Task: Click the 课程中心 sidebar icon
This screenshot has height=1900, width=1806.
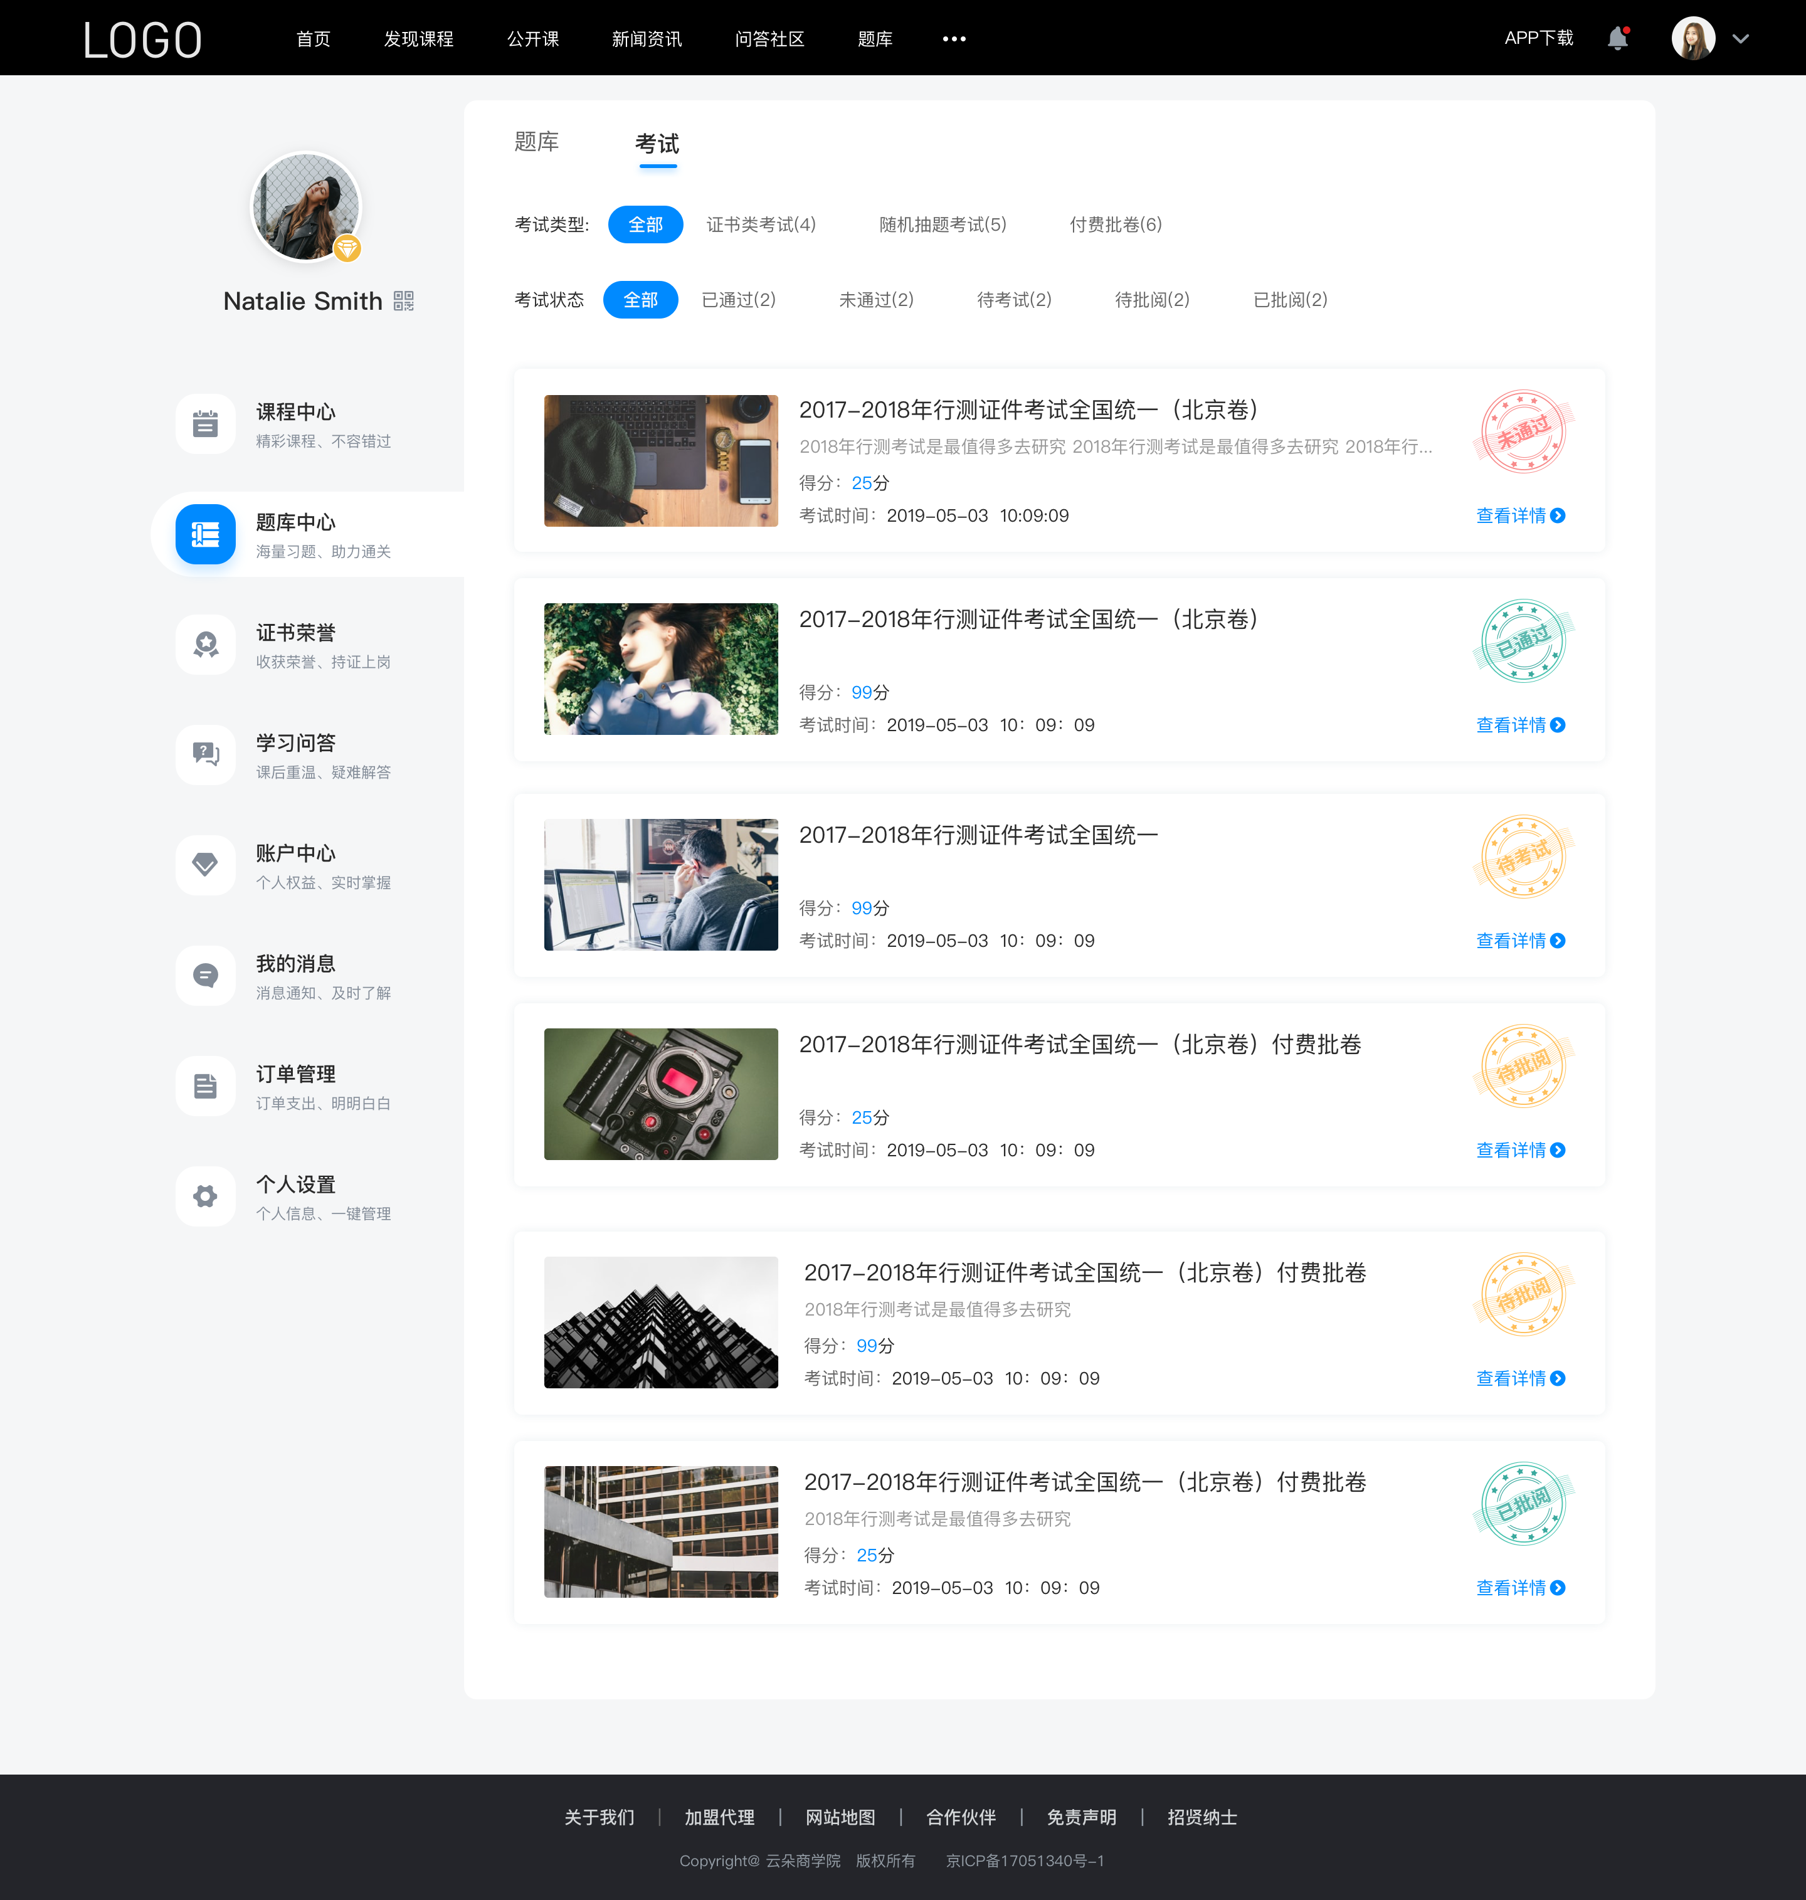Action: click(x=205, y=423)
